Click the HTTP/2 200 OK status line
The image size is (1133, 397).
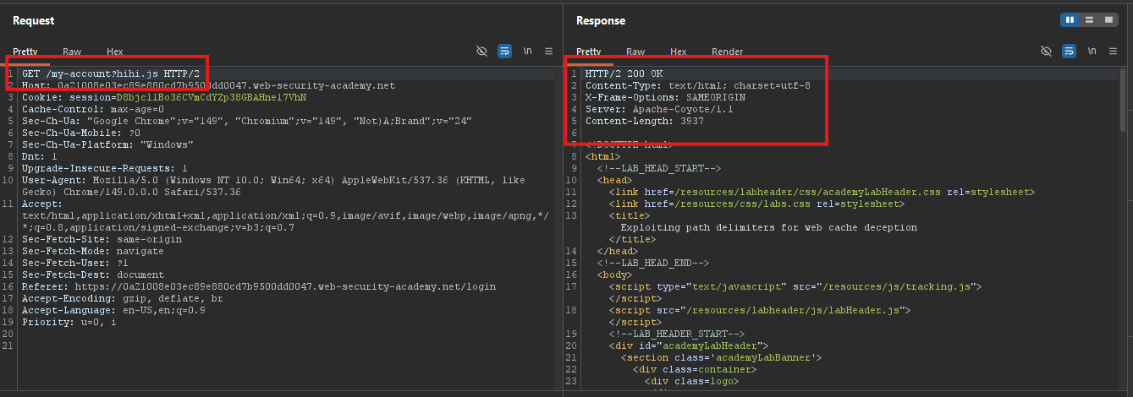624,73
